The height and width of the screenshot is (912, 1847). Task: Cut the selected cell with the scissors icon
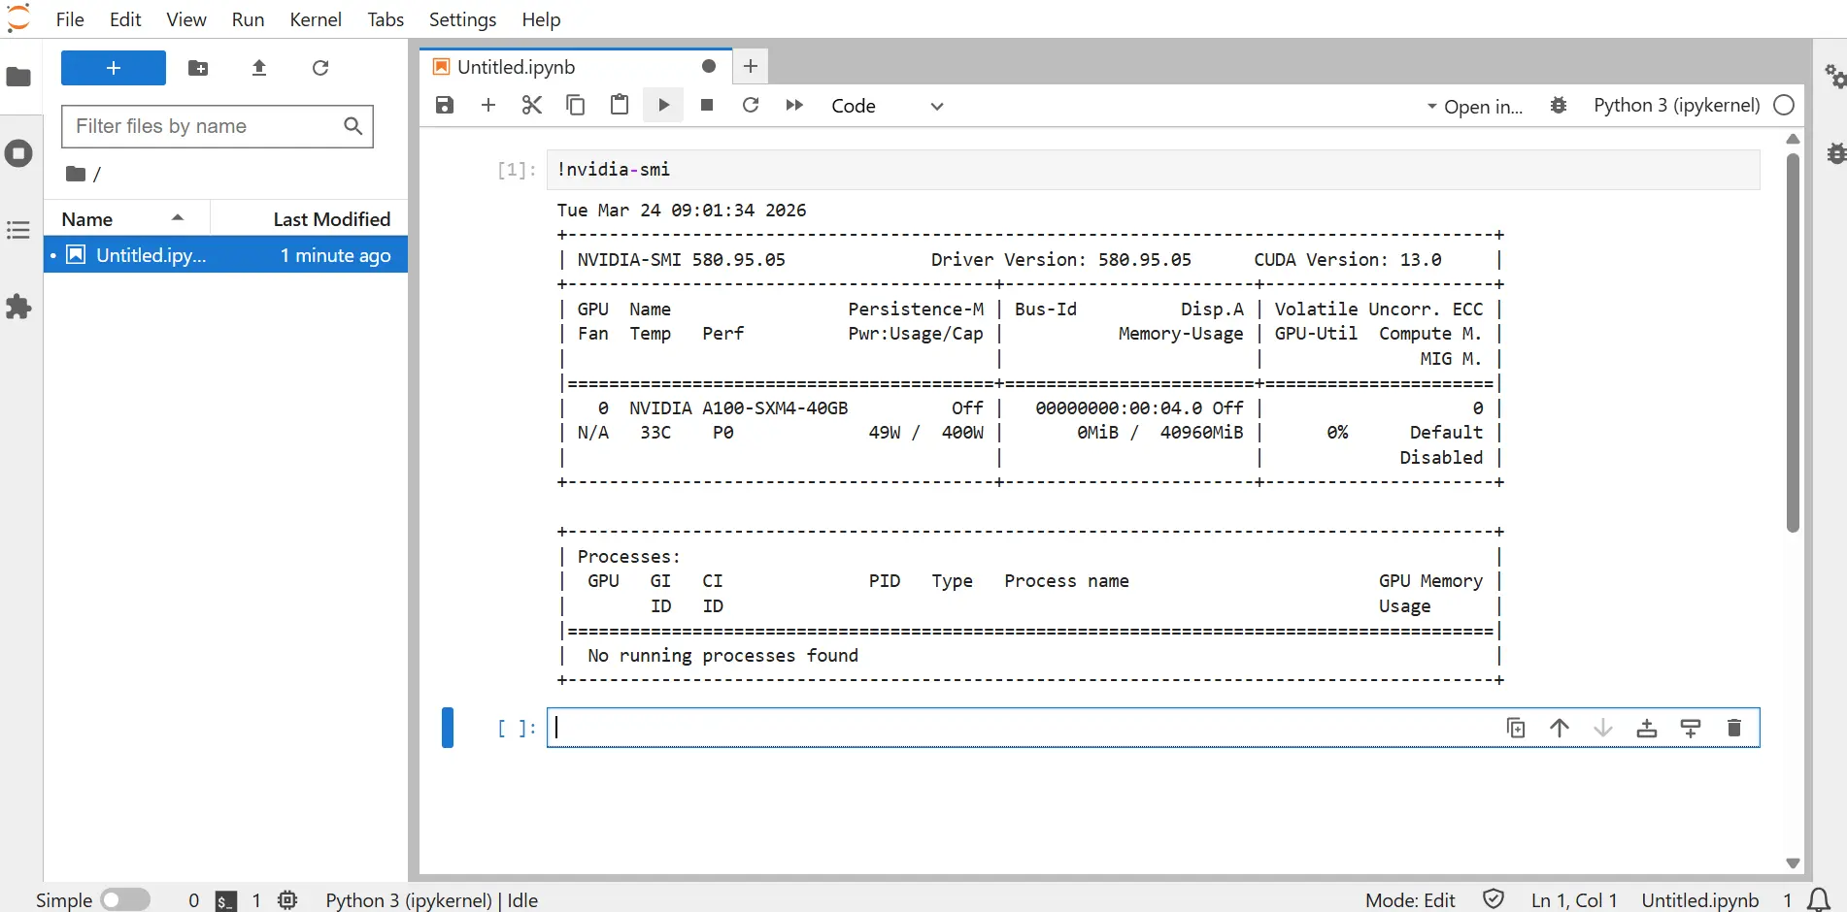[x=532, y=105]
